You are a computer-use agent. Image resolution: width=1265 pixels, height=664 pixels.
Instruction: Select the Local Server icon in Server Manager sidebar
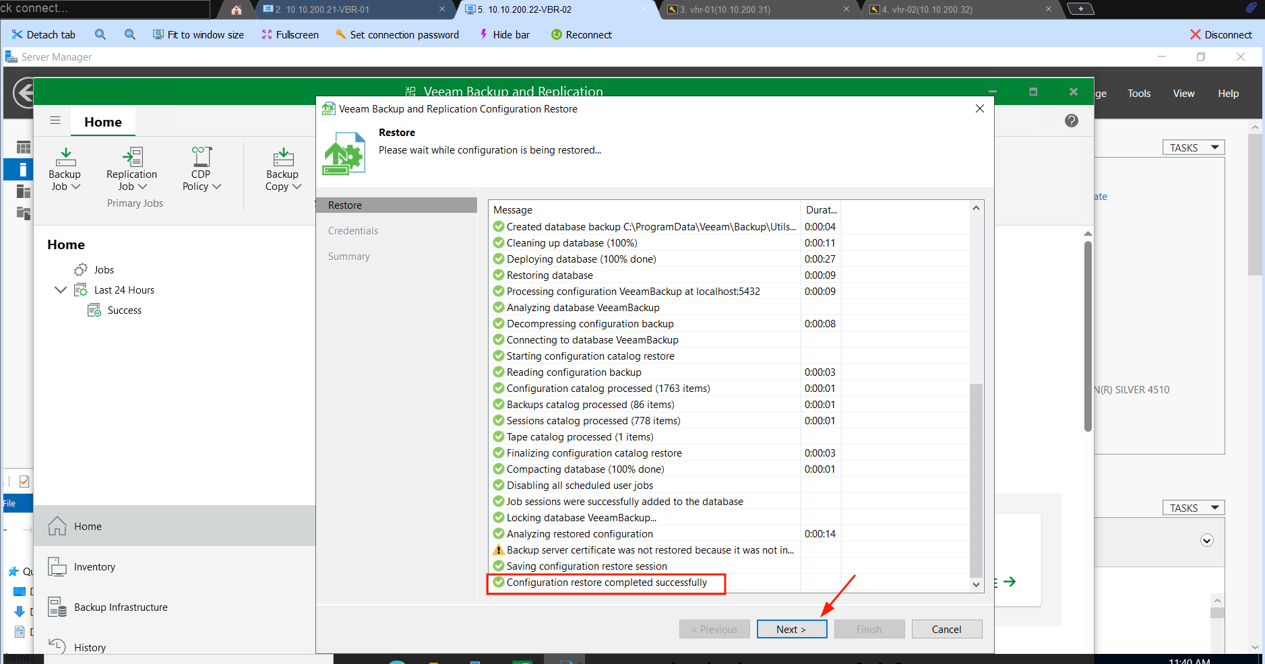22,169
